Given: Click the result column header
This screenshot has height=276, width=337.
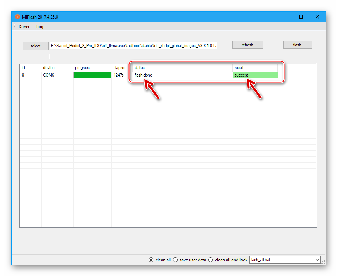Looking at the screenshot, I should pyautogui.click(x=255, y=68).
